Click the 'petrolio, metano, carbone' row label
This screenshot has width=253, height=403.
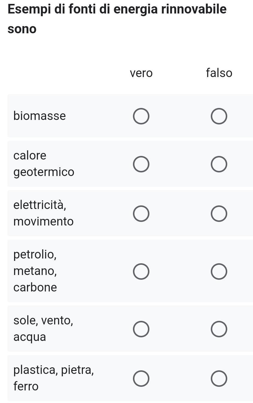[35, 271]
